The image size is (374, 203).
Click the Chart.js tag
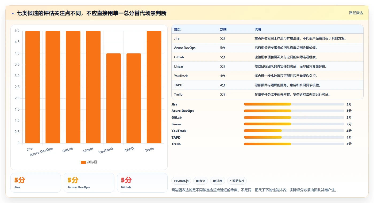(181, 181)
